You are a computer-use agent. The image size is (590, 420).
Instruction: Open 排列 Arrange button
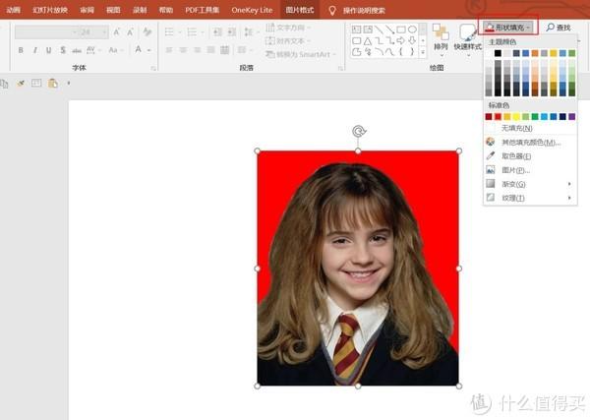click(x=441, y=40)
